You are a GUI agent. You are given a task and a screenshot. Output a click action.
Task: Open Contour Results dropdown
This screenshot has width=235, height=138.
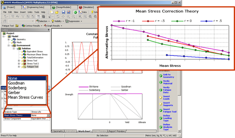(x=32, y=26)
